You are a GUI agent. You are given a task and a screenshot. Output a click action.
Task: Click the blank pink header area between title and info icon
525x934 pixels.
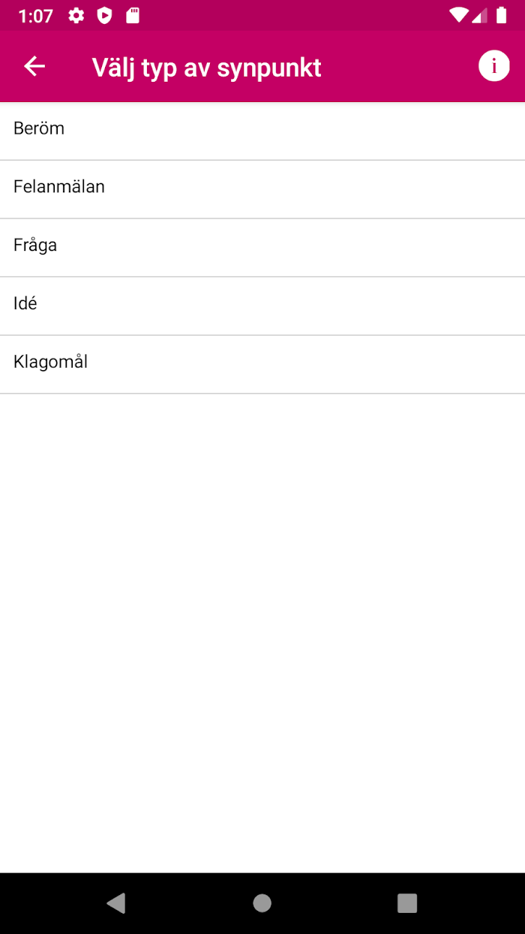(x=400, y=67)
